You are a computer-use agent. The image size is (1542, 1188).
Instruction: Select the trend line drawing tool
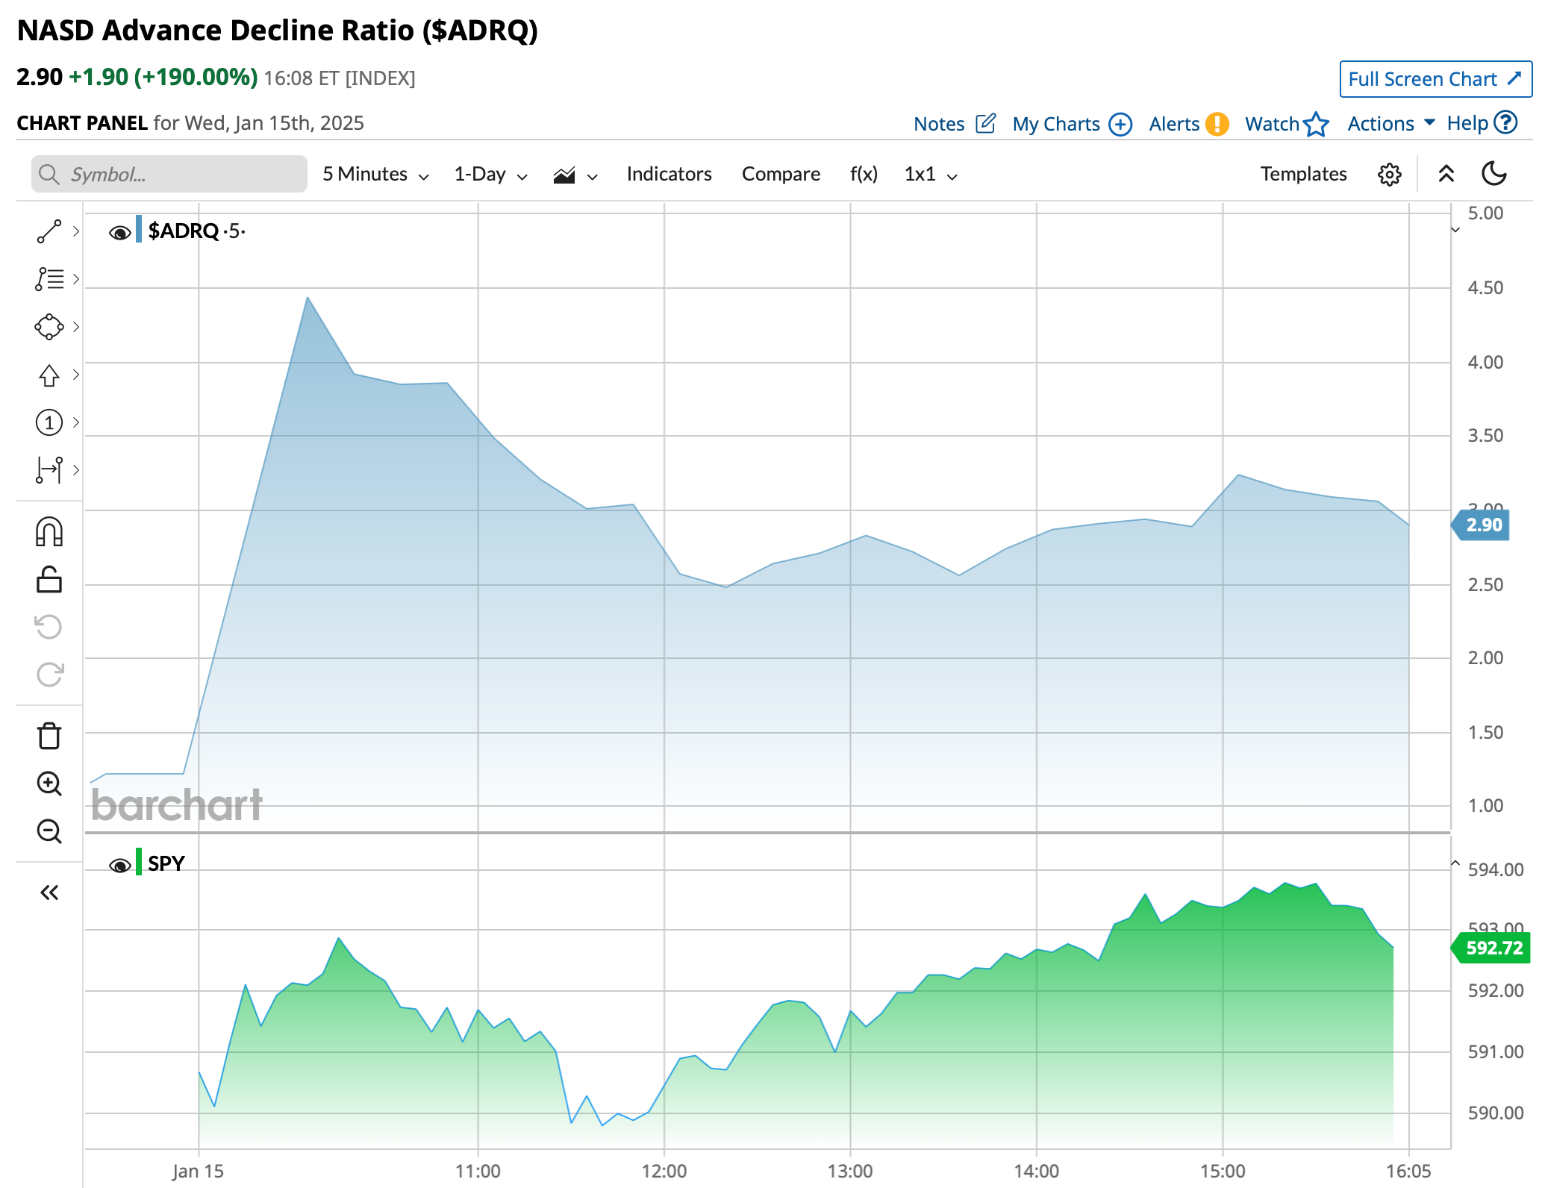coord(49,231)
